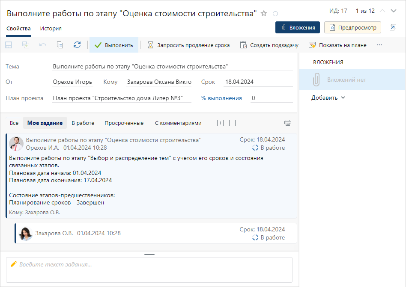Image resolution: width=406 pixels, height=287 pixels.
Task: Open the task in a separate window
Action: coord(393,27)
